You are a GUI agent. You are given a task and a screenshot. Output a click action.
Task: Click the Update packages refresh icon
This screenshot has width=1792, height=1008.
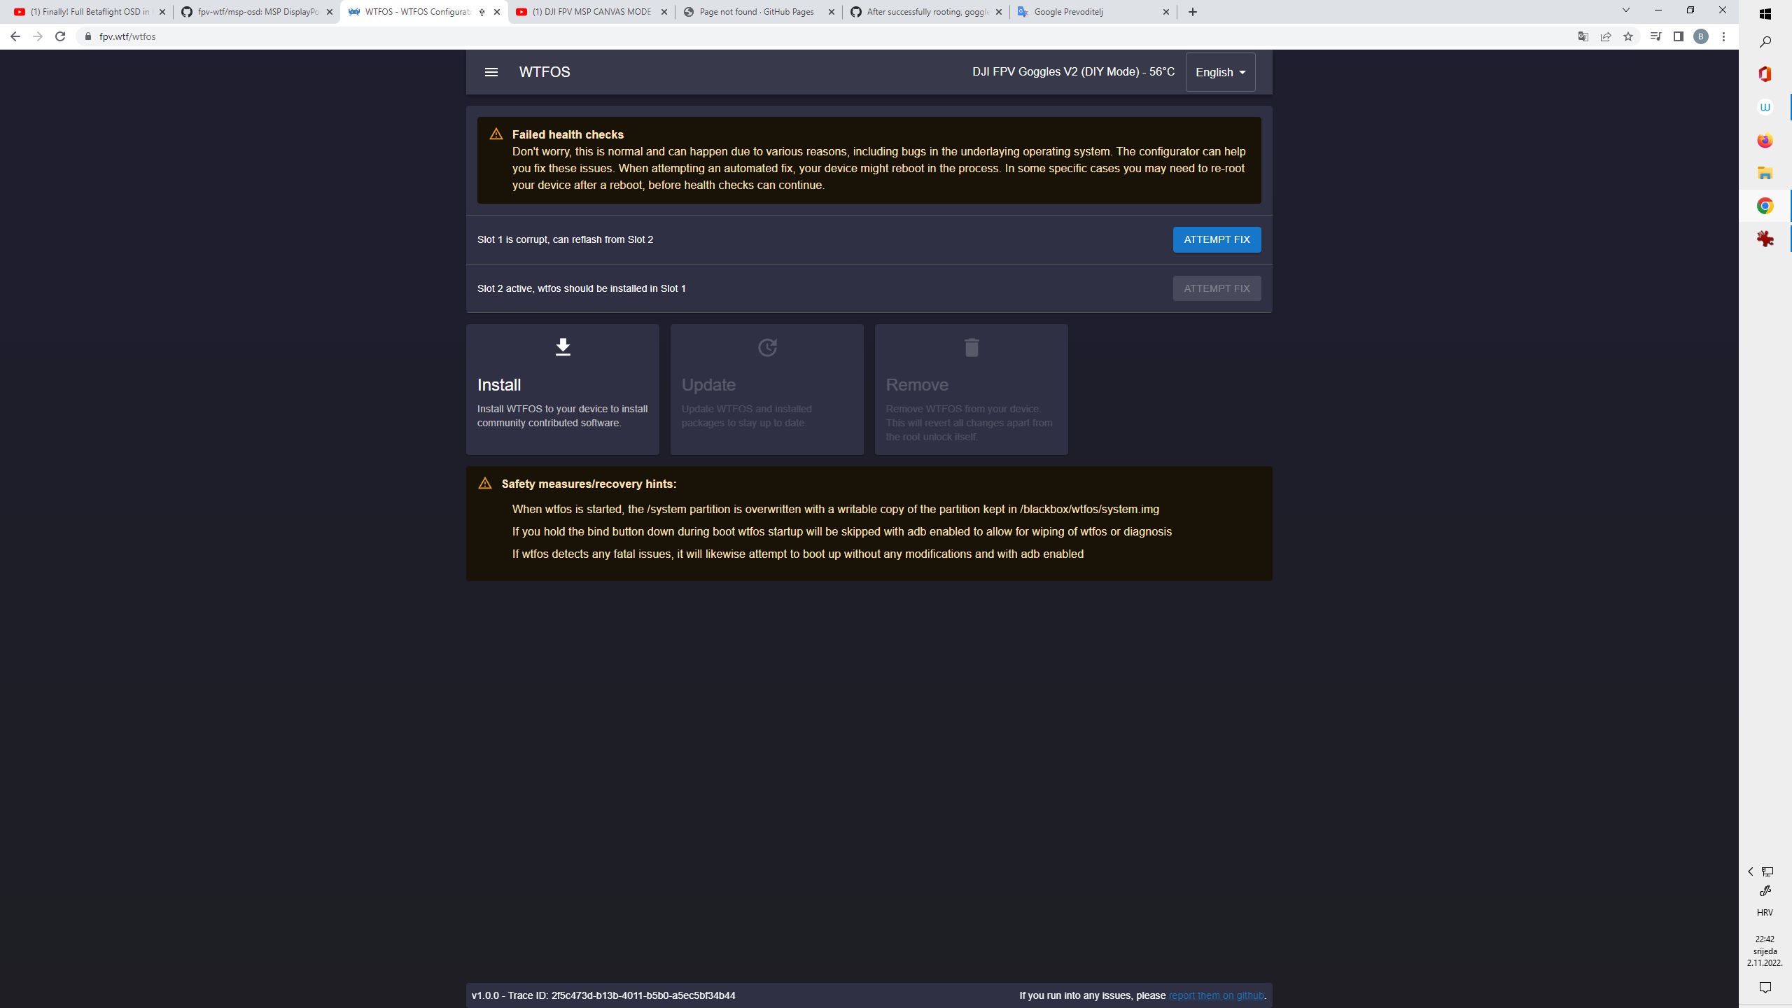[x=767, y=346]
